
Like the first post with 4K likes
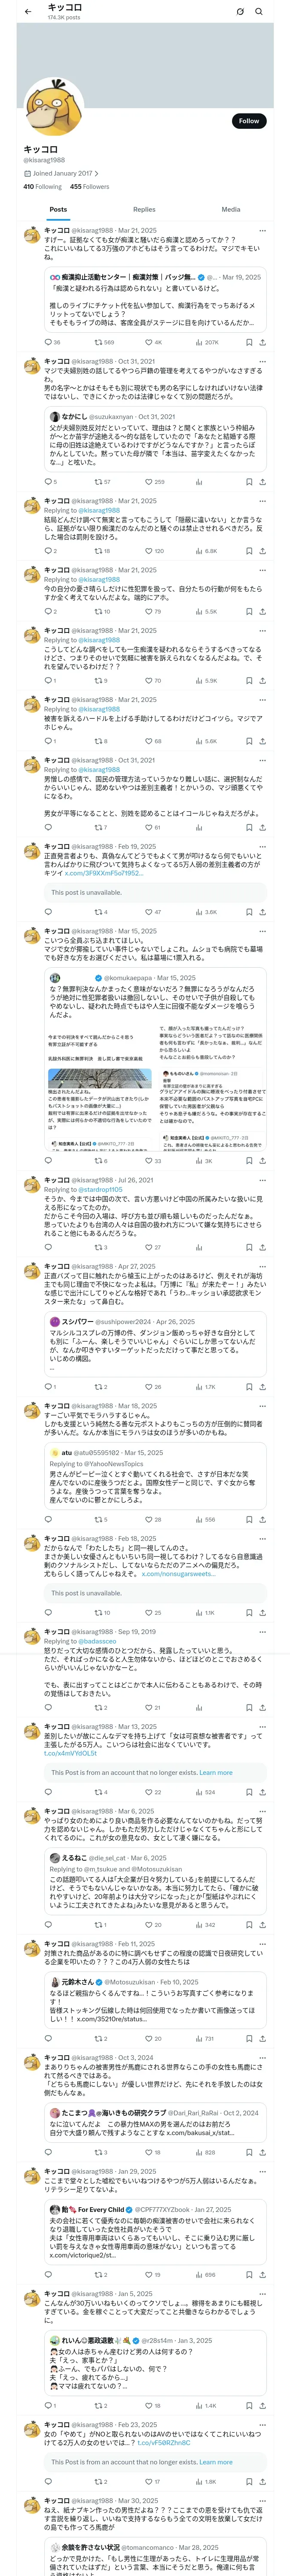[x=152, y=342]
